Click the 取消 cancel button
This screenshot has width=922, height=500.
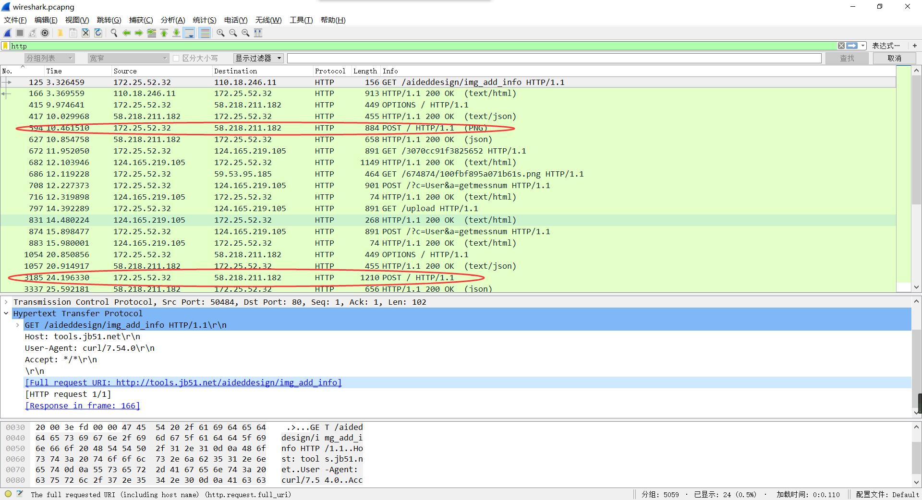[894, 58]
